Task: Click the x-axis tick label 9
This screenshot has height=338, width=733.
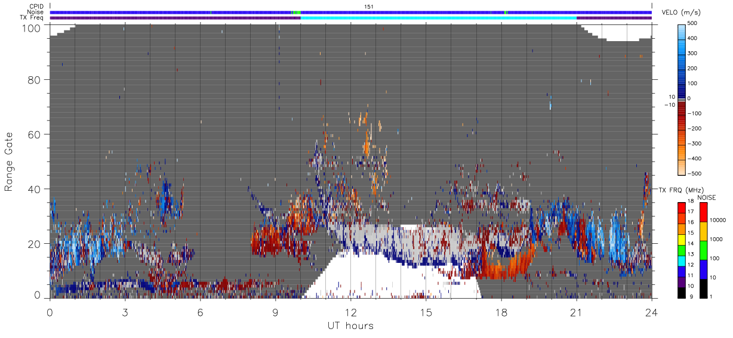Action: [x=275, y=312]
